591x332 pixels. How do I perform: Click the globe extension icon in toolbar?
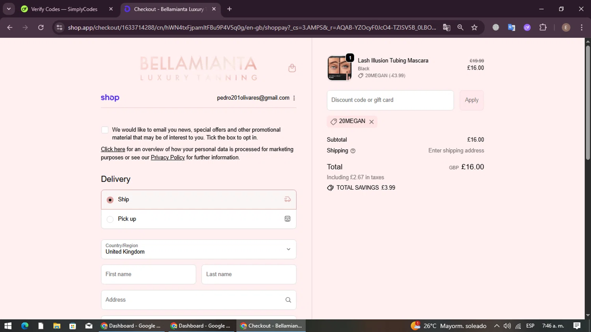click(x=496, y=28)
